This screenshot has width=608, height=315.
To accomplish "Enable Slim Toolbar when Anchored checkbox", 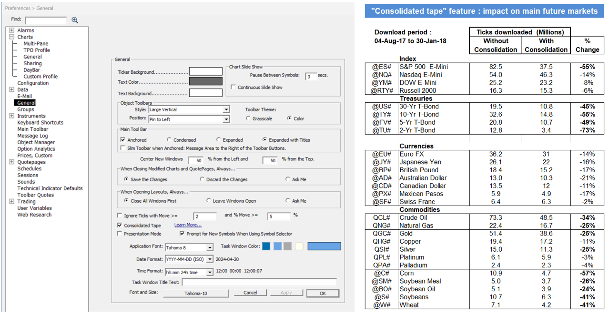I will [x=123, y=148].
